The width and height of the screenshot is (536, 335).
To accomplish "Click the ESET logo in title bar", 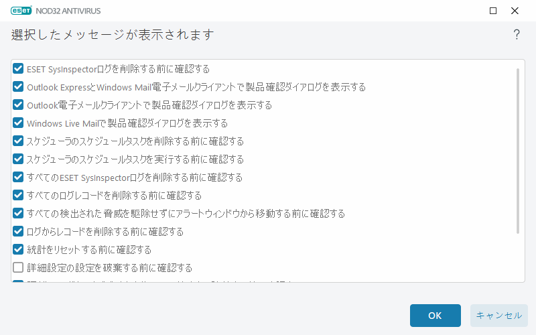I will (21, 11).
